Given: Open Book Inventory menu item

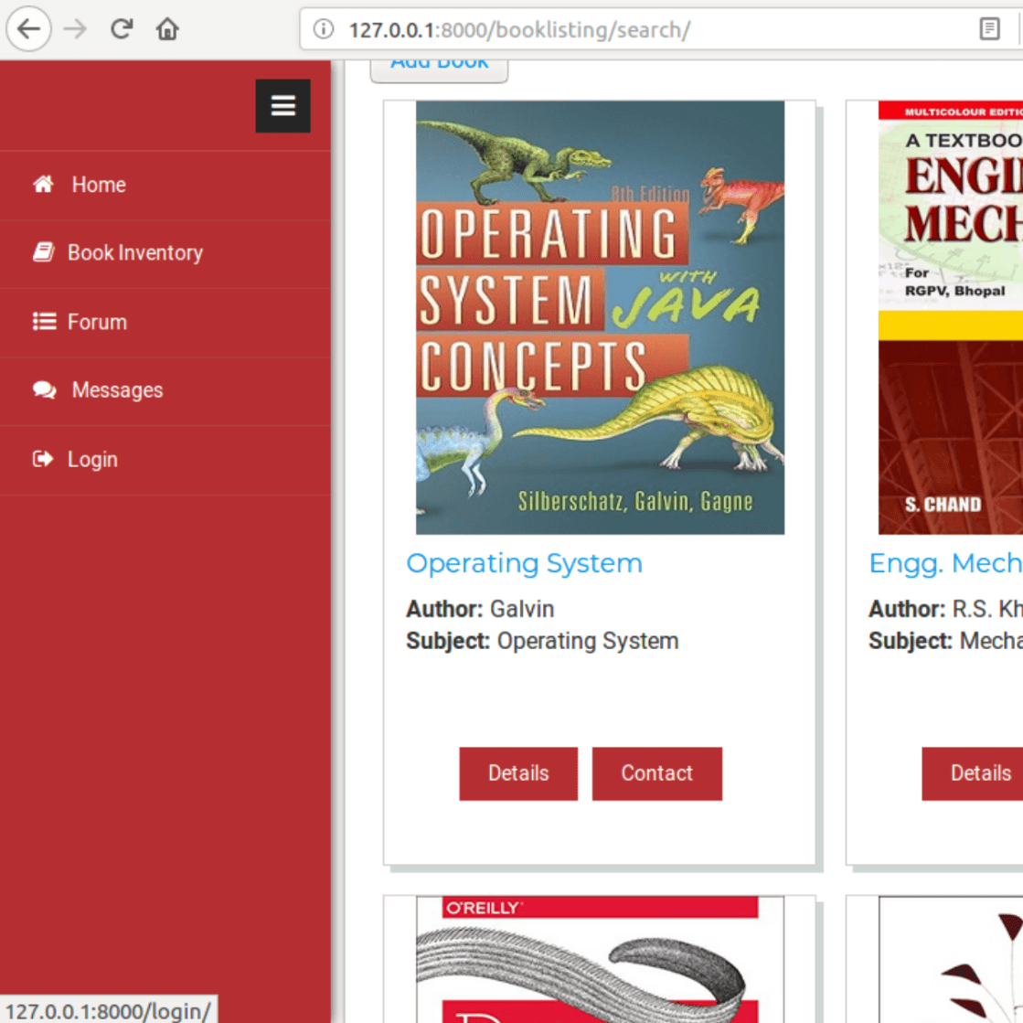Looking at the screenshot, I should [x=135, y=253].
